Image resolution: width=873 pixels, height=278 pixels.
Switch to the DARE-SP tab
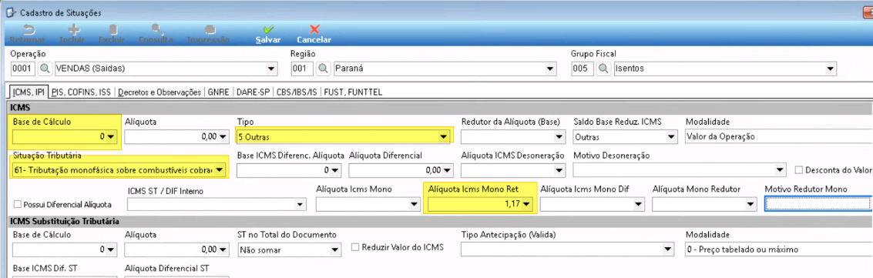pos(253,93)
